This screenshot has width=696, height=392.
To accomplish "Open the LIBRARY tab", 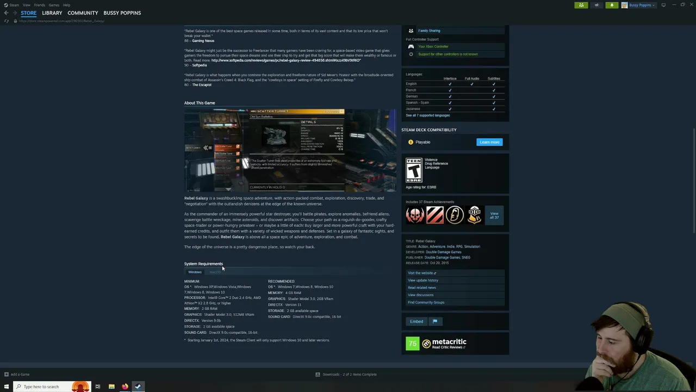I will coord(52,13).
